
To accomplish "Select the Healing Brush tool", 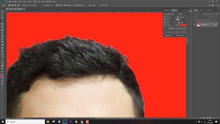I will (2, 30).
